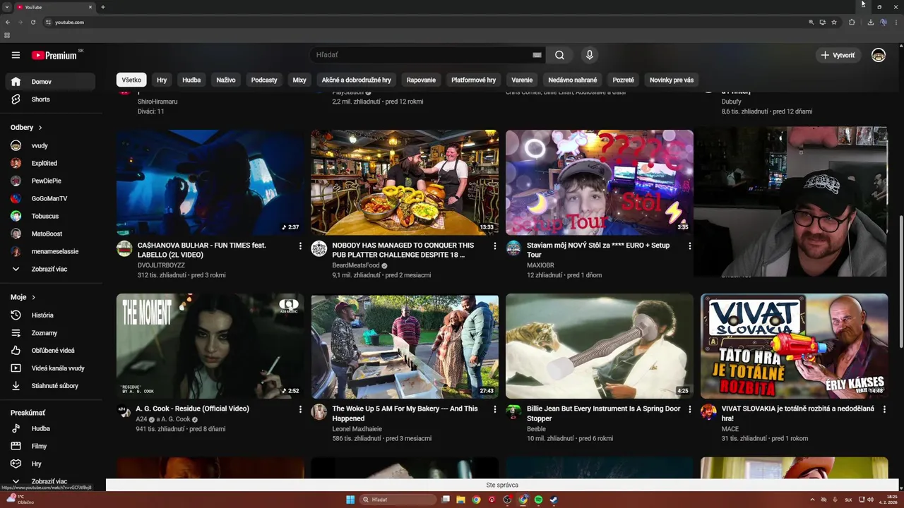Open História in sidebar
Image resolution: width=904 pixels, height=508 pixels.
coord(49,315)
